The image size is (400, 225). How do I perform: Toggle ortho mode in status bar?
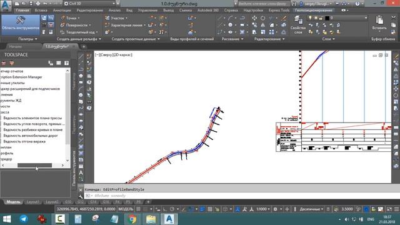(x=165, y=209)
